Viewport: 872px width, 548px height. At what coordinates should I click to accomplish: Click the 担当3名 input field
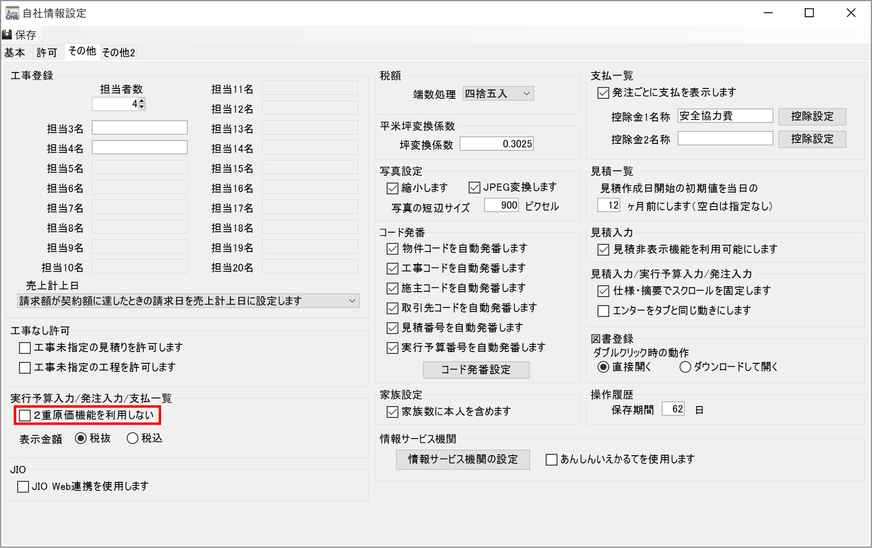coord(140,128)
